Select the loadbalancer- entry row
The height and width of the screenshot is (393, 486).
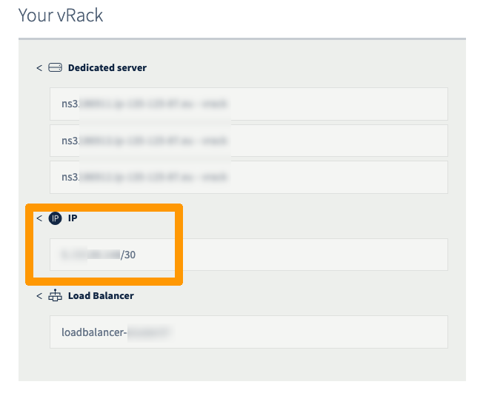pyautogui.click(x=248, y=332)
